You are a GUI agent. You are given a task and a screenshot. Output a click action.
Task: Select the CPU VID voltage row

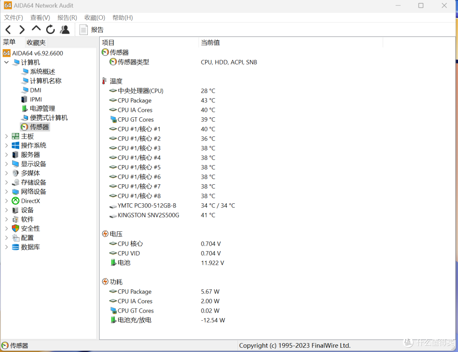coord(165,253)
